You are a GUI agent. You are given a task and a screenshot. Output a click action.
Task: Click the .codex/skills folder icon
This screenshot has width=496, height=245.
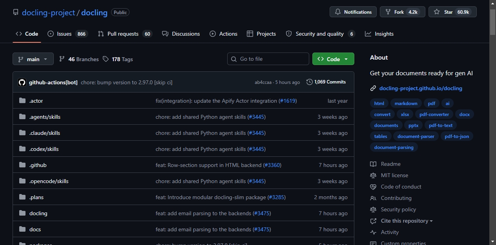click(22, 149)
